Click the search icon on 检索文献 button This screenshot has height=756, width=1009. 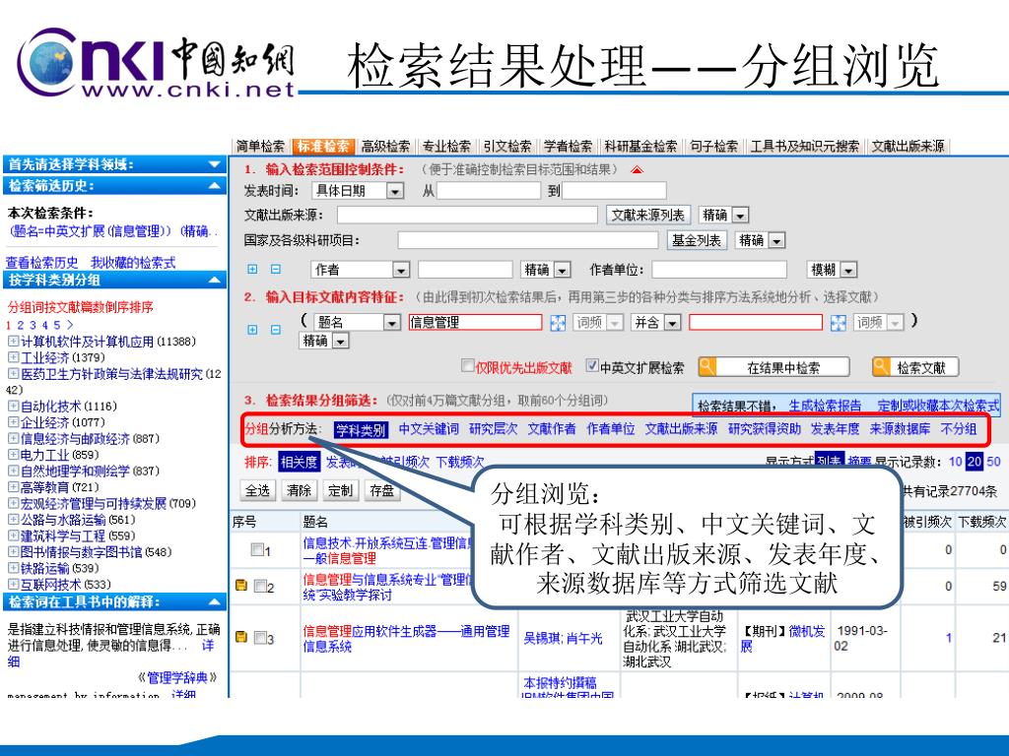click(x=882, y=367)
